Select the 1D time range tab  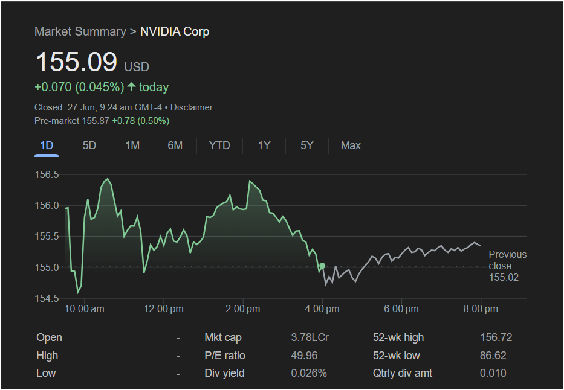tap(47, 145)
